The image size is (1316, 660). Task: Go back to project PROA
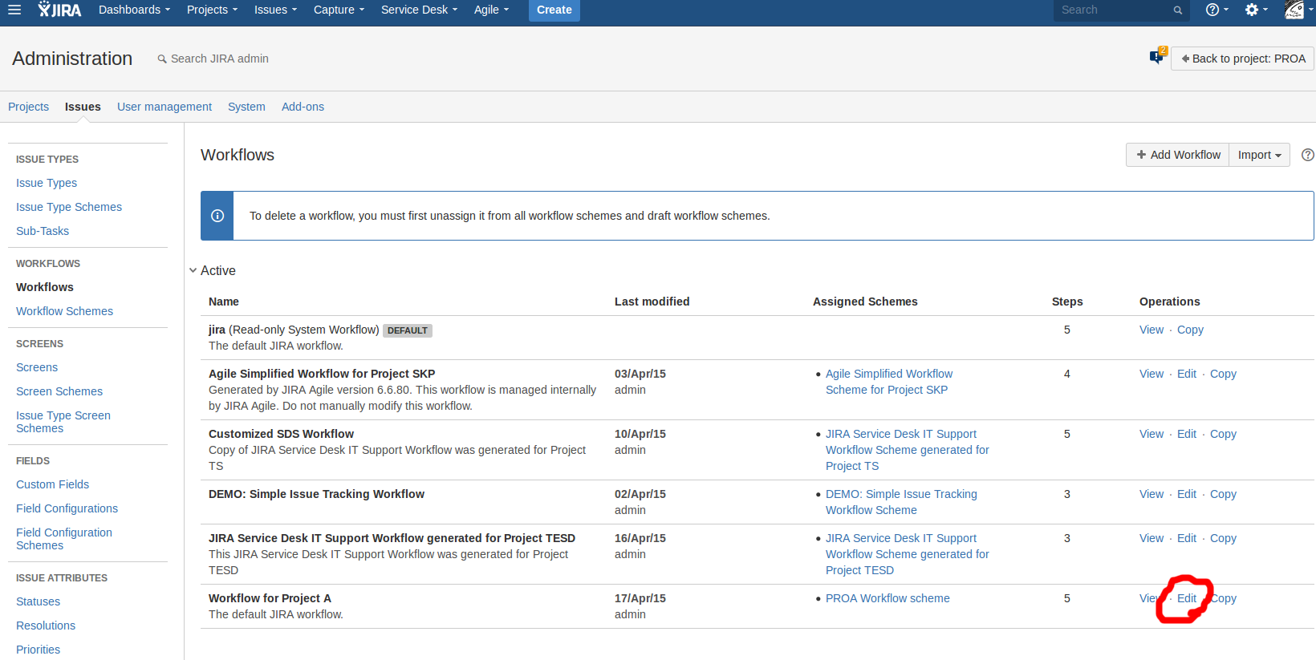pyautogui.click(x=1242, y=59)
